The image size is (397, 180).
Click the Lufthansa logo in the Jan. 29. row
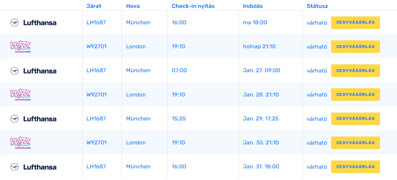click(x=33, y=119)
